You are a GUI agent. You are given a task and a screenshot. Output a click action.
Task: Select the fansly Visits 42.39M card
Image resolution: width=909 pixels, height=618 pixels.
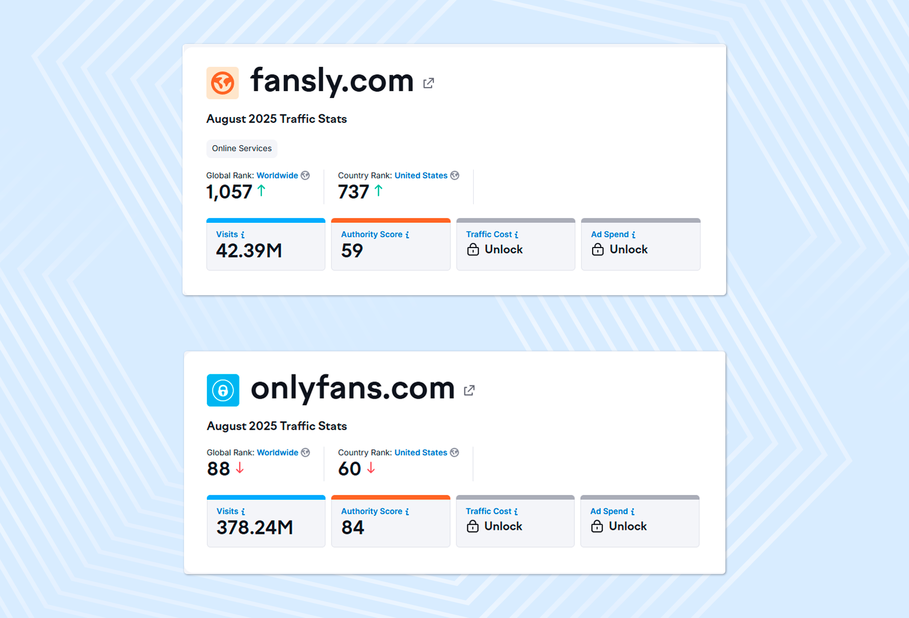coord(266,245)
